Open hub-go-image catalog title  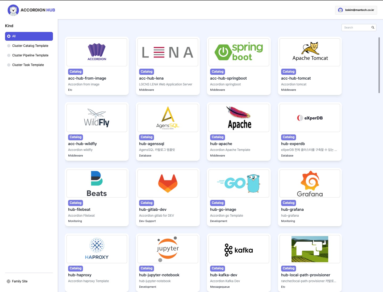[223, 209]
